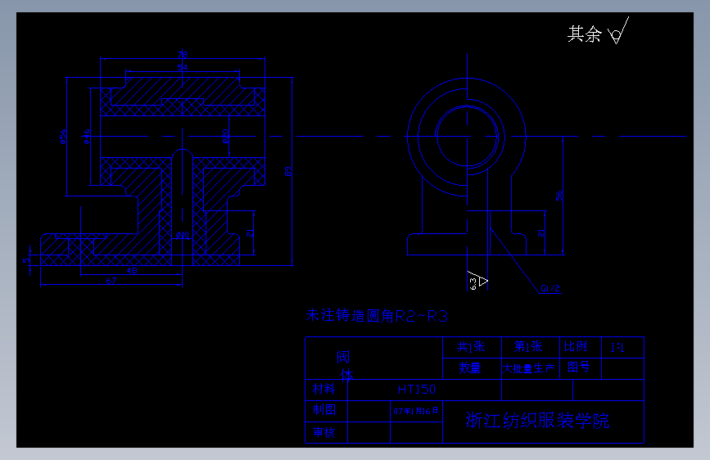Select the 数量 label cell
The width and height of the screenshot is (710, 460).
coord(470,368)
